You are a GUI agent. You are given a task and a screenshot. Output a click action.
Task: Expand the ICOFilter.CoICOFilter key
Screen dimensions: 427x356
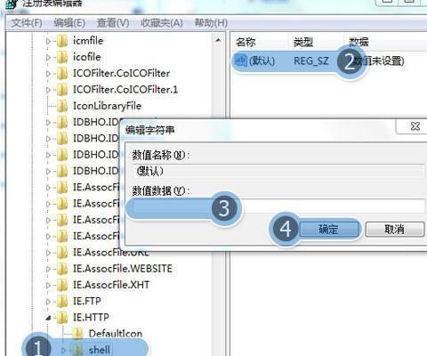(x=48, y=74)
